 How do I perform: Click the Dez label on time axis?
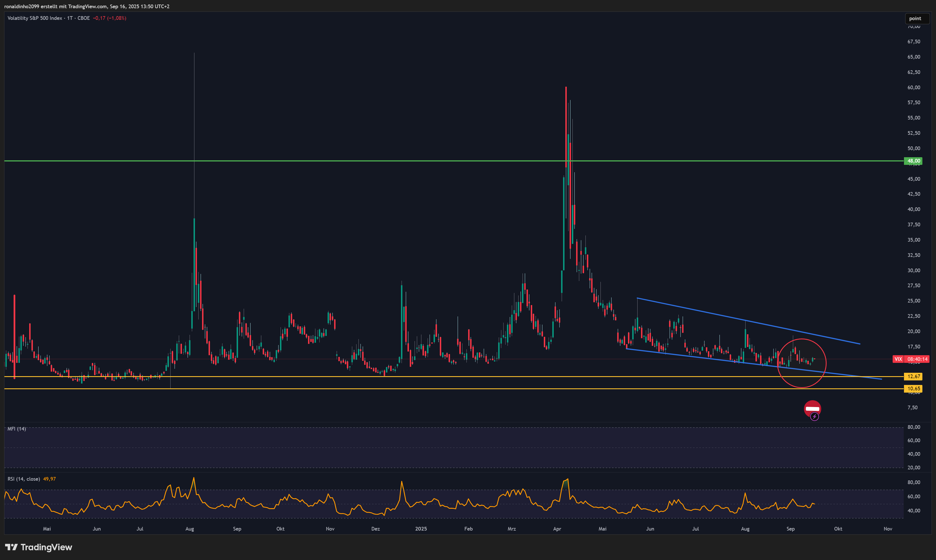click(x=375, y=529)
